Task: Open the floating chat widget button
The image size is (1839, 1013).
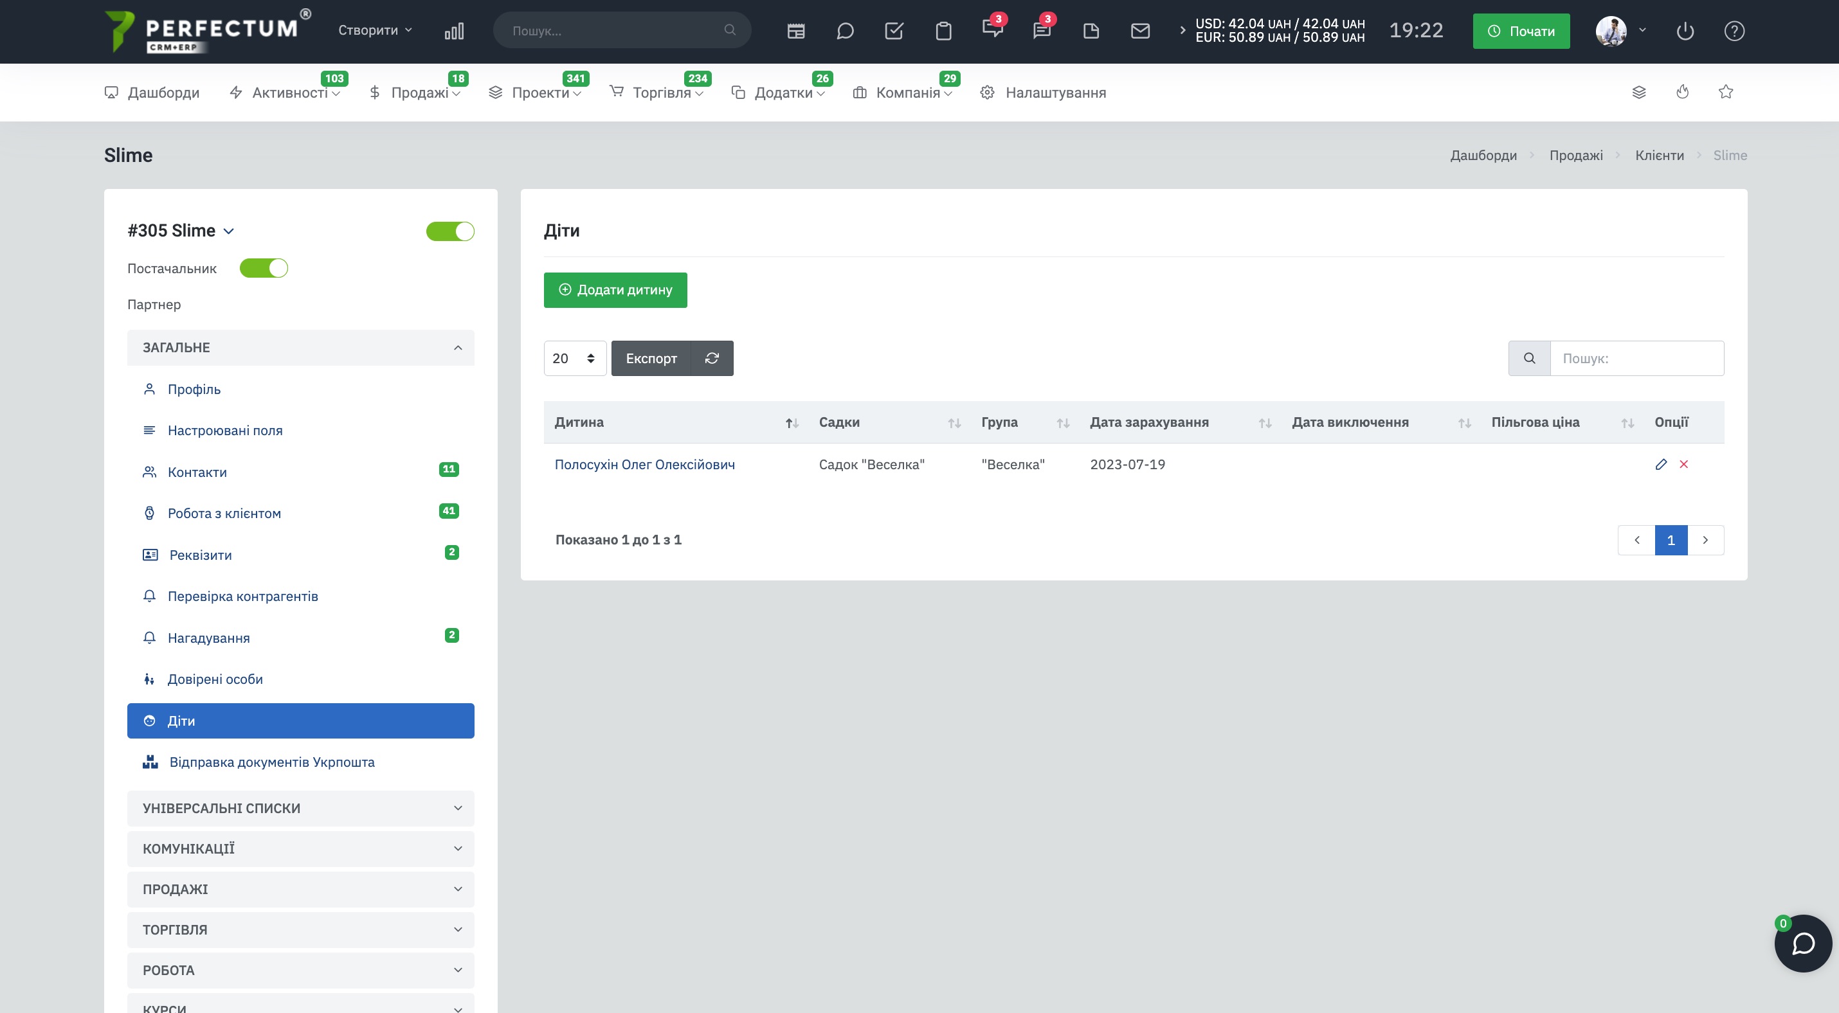Action: [1803, 943]
